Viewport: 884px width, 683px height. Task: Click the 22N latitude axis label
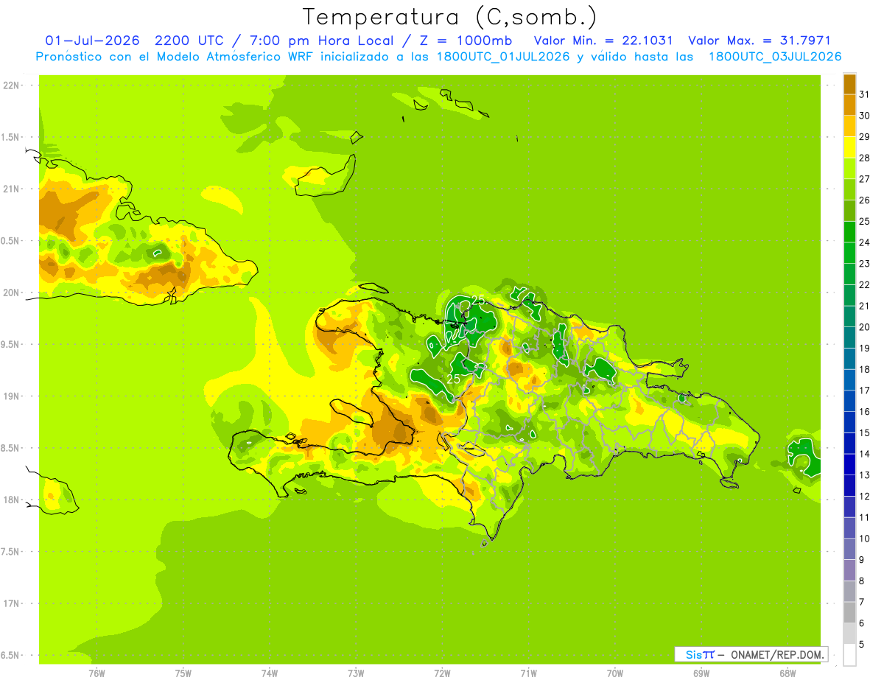pyautogui.click(x=11, y=85)
